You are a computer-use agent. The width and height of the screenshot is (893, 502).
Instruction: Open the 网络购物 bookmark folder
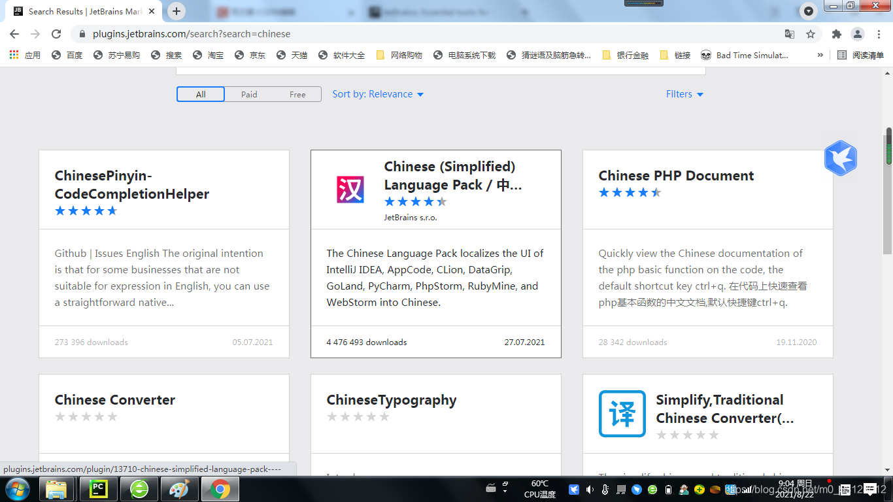[x=399, y=56]
